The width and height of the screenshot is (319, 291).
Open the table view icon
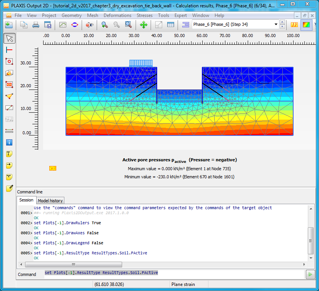pos(170,25)
